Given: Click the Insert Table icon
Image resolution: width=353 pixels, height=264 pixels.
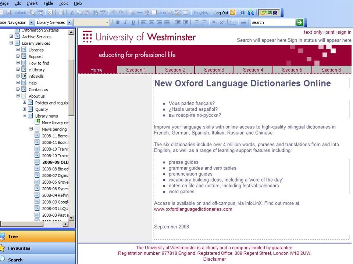Looking at the screenshot, I should pyautogui.click(x=186, y=12).
